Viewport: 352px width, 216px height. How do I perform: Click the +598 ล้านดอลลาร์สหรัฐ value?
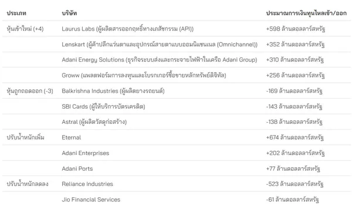pyautogui.click(x=296, y=29)
